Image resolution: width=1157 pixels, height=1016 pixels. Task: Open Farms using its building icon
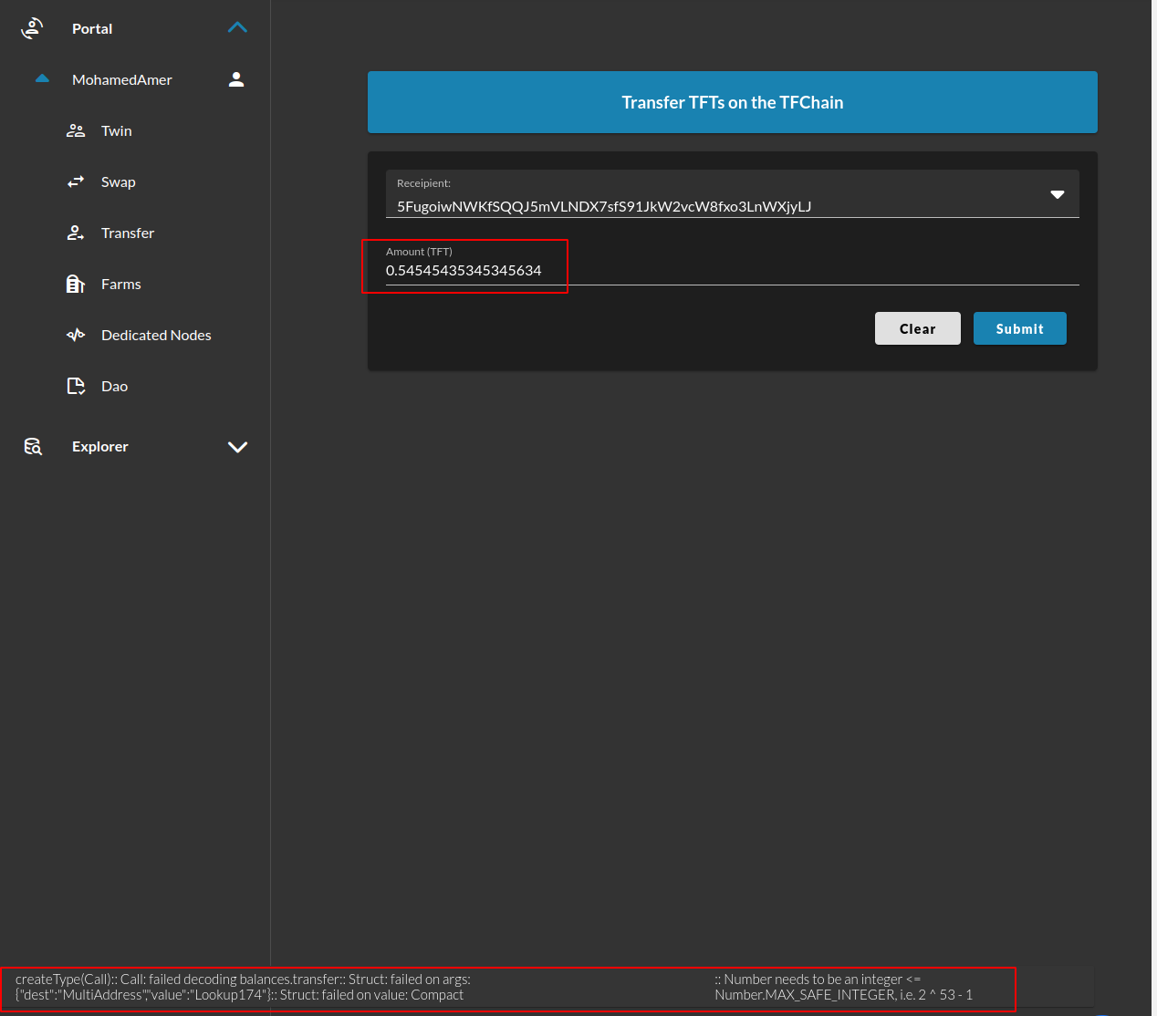point(76,284)
